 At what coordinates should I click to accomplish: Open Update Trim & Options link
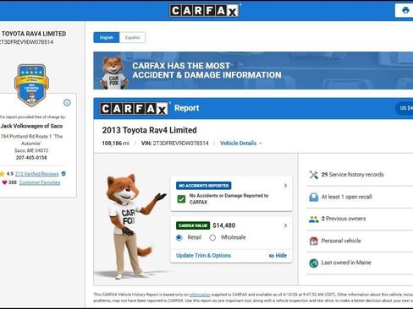[x=203, y=256]
